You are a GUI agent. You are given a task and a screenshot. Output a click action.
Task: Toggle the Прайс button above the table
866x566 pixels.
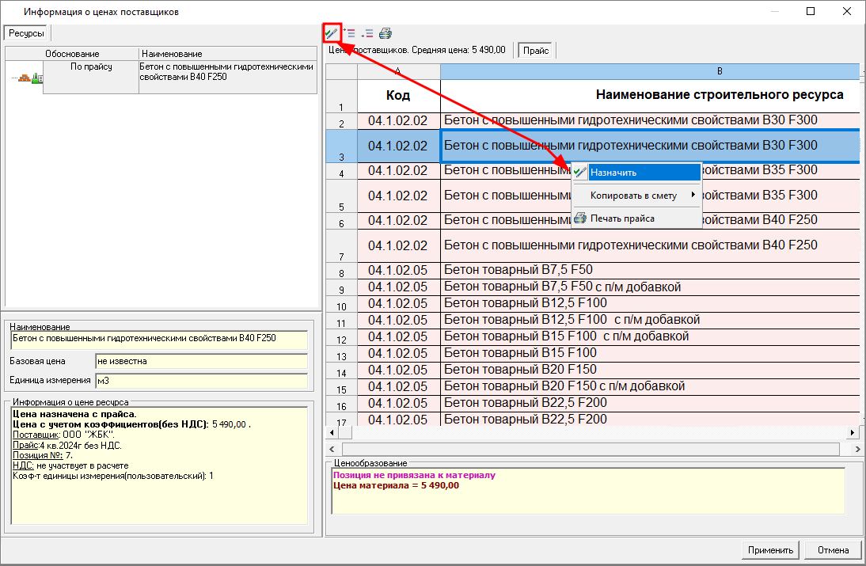(x=536, y=50)
